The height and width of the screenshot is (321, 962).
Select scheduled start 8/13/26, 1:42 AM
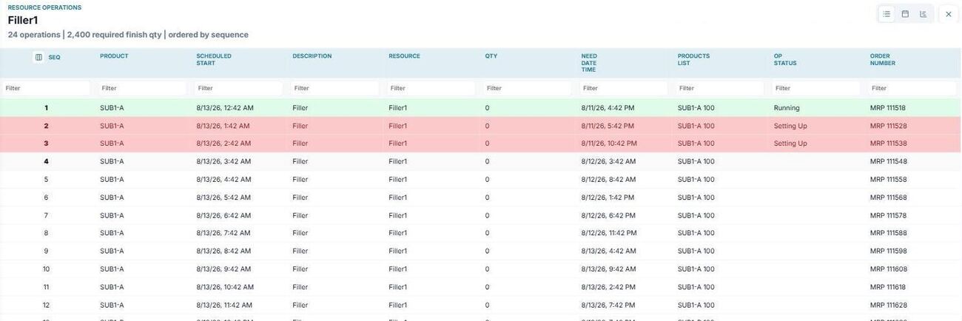(223, 126)
